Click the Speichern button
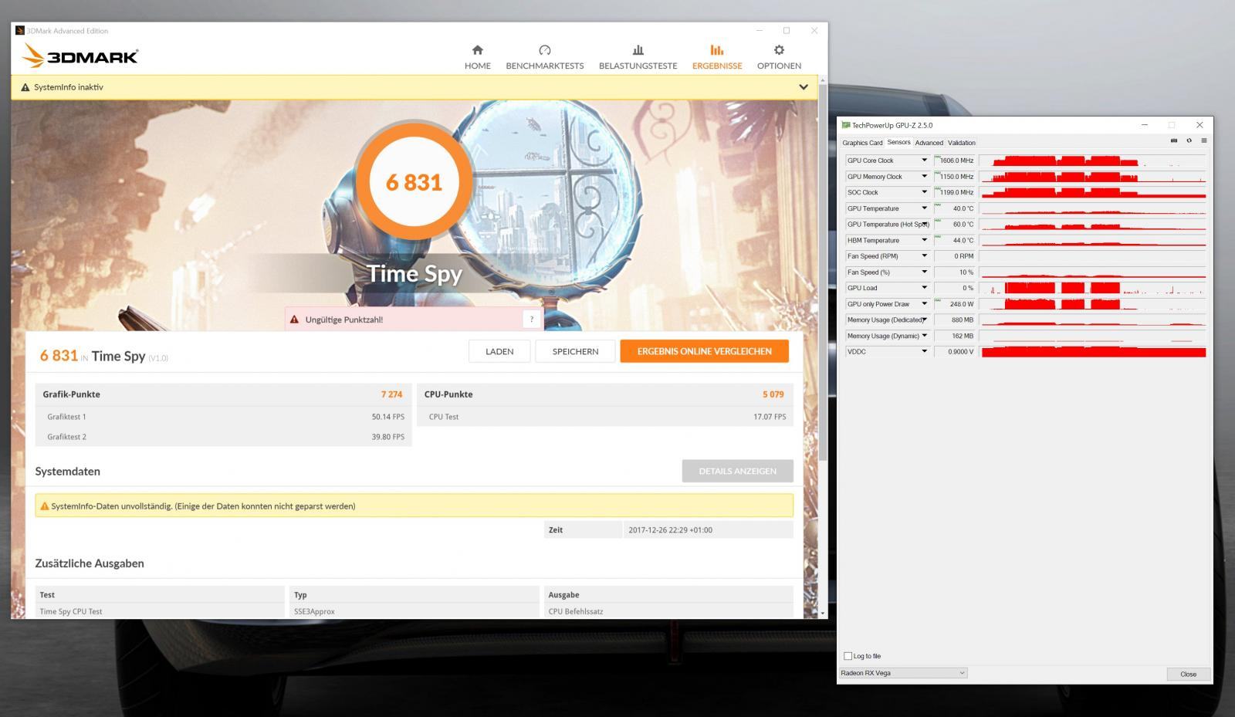Image resolution: width=1235 pixels, height=717 pixels. (x=575, y=351)
